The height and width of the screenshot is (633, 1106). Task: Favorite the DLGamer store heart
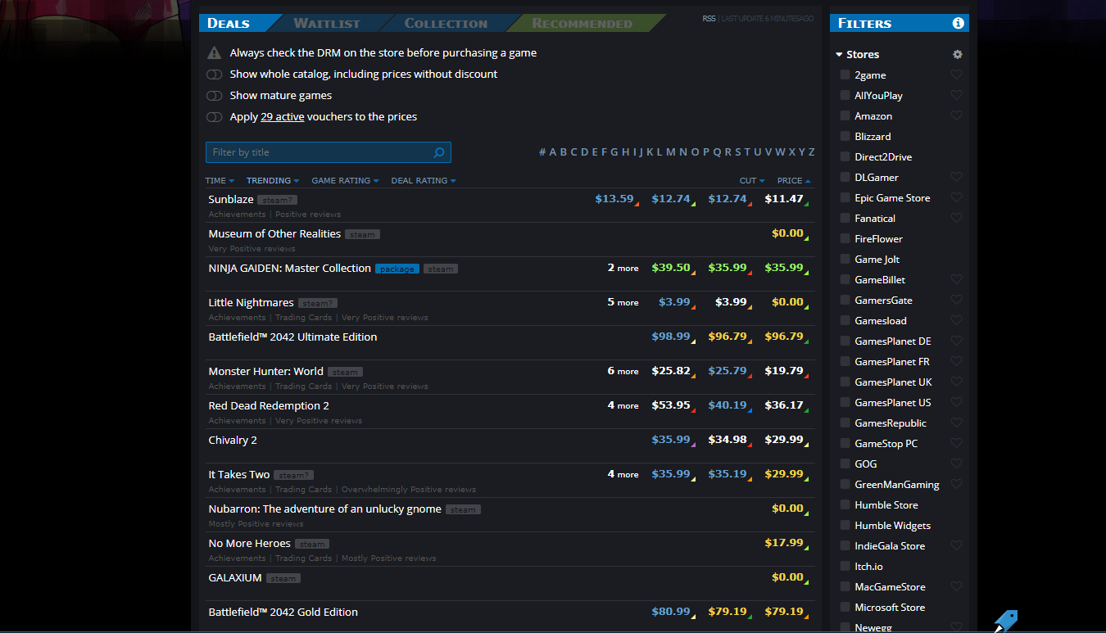tap(955, 177)
